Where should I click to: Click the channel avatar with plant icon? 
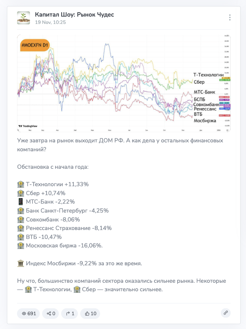pos(24,18)
